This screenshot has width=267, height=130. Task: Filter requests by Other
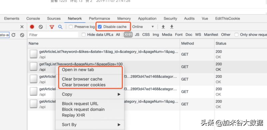coord(226,35)
